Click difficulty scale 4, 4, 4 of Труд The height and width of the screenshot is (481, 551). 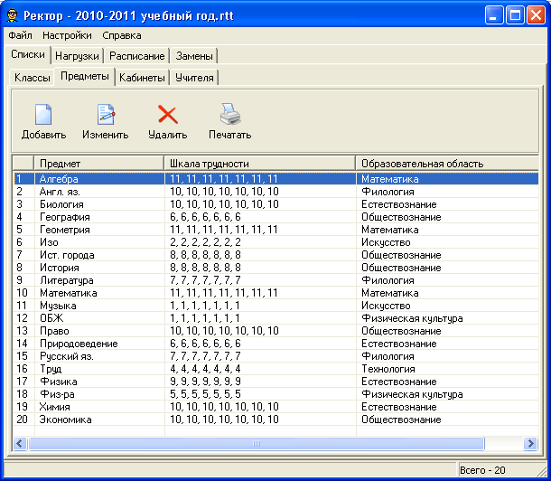click(x=205, y=369)
